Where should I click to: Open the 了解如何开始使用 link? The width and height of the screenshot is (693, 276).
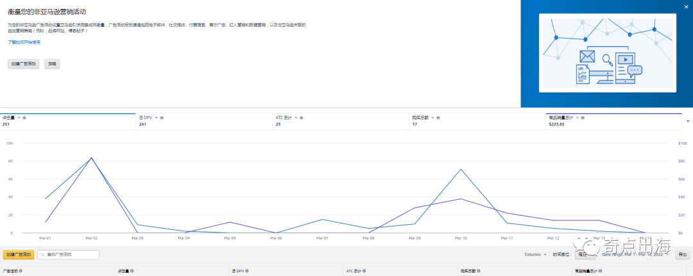(x=24, y=42)
